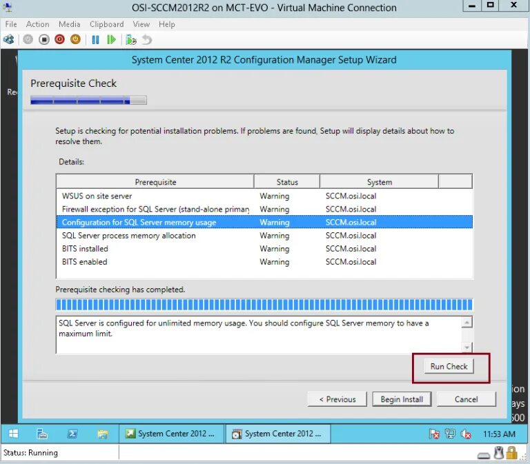Sort by the System column header
The image size is (530, 464).
[380, 182]
